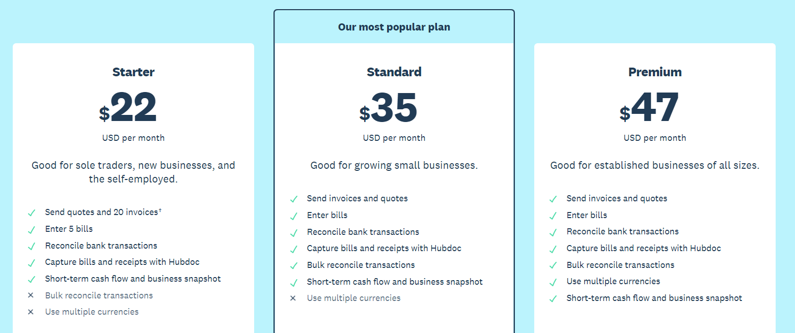Screen dimensions: 795x333
Task: Select the Starter plan heading
Action: pyautogui.click(x=133, y=72)
